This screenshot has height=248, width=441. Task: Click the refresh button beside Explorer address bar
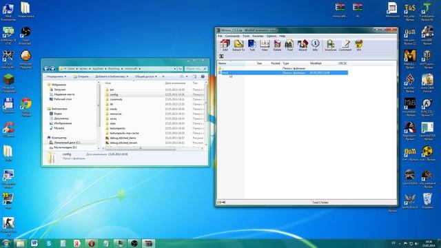coord(180,69)
